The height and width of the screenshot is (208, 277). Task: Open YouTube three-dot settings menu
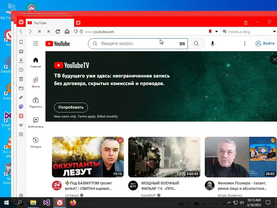point(245,44)
